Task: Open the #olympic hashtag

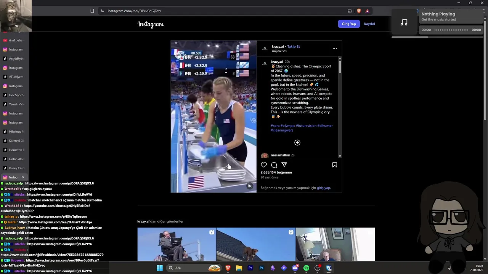Action: tap(288, 126)
